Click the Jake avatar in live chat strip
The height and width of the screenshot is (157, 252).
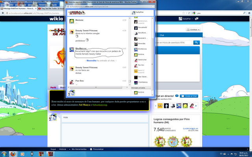pos(160,106)
